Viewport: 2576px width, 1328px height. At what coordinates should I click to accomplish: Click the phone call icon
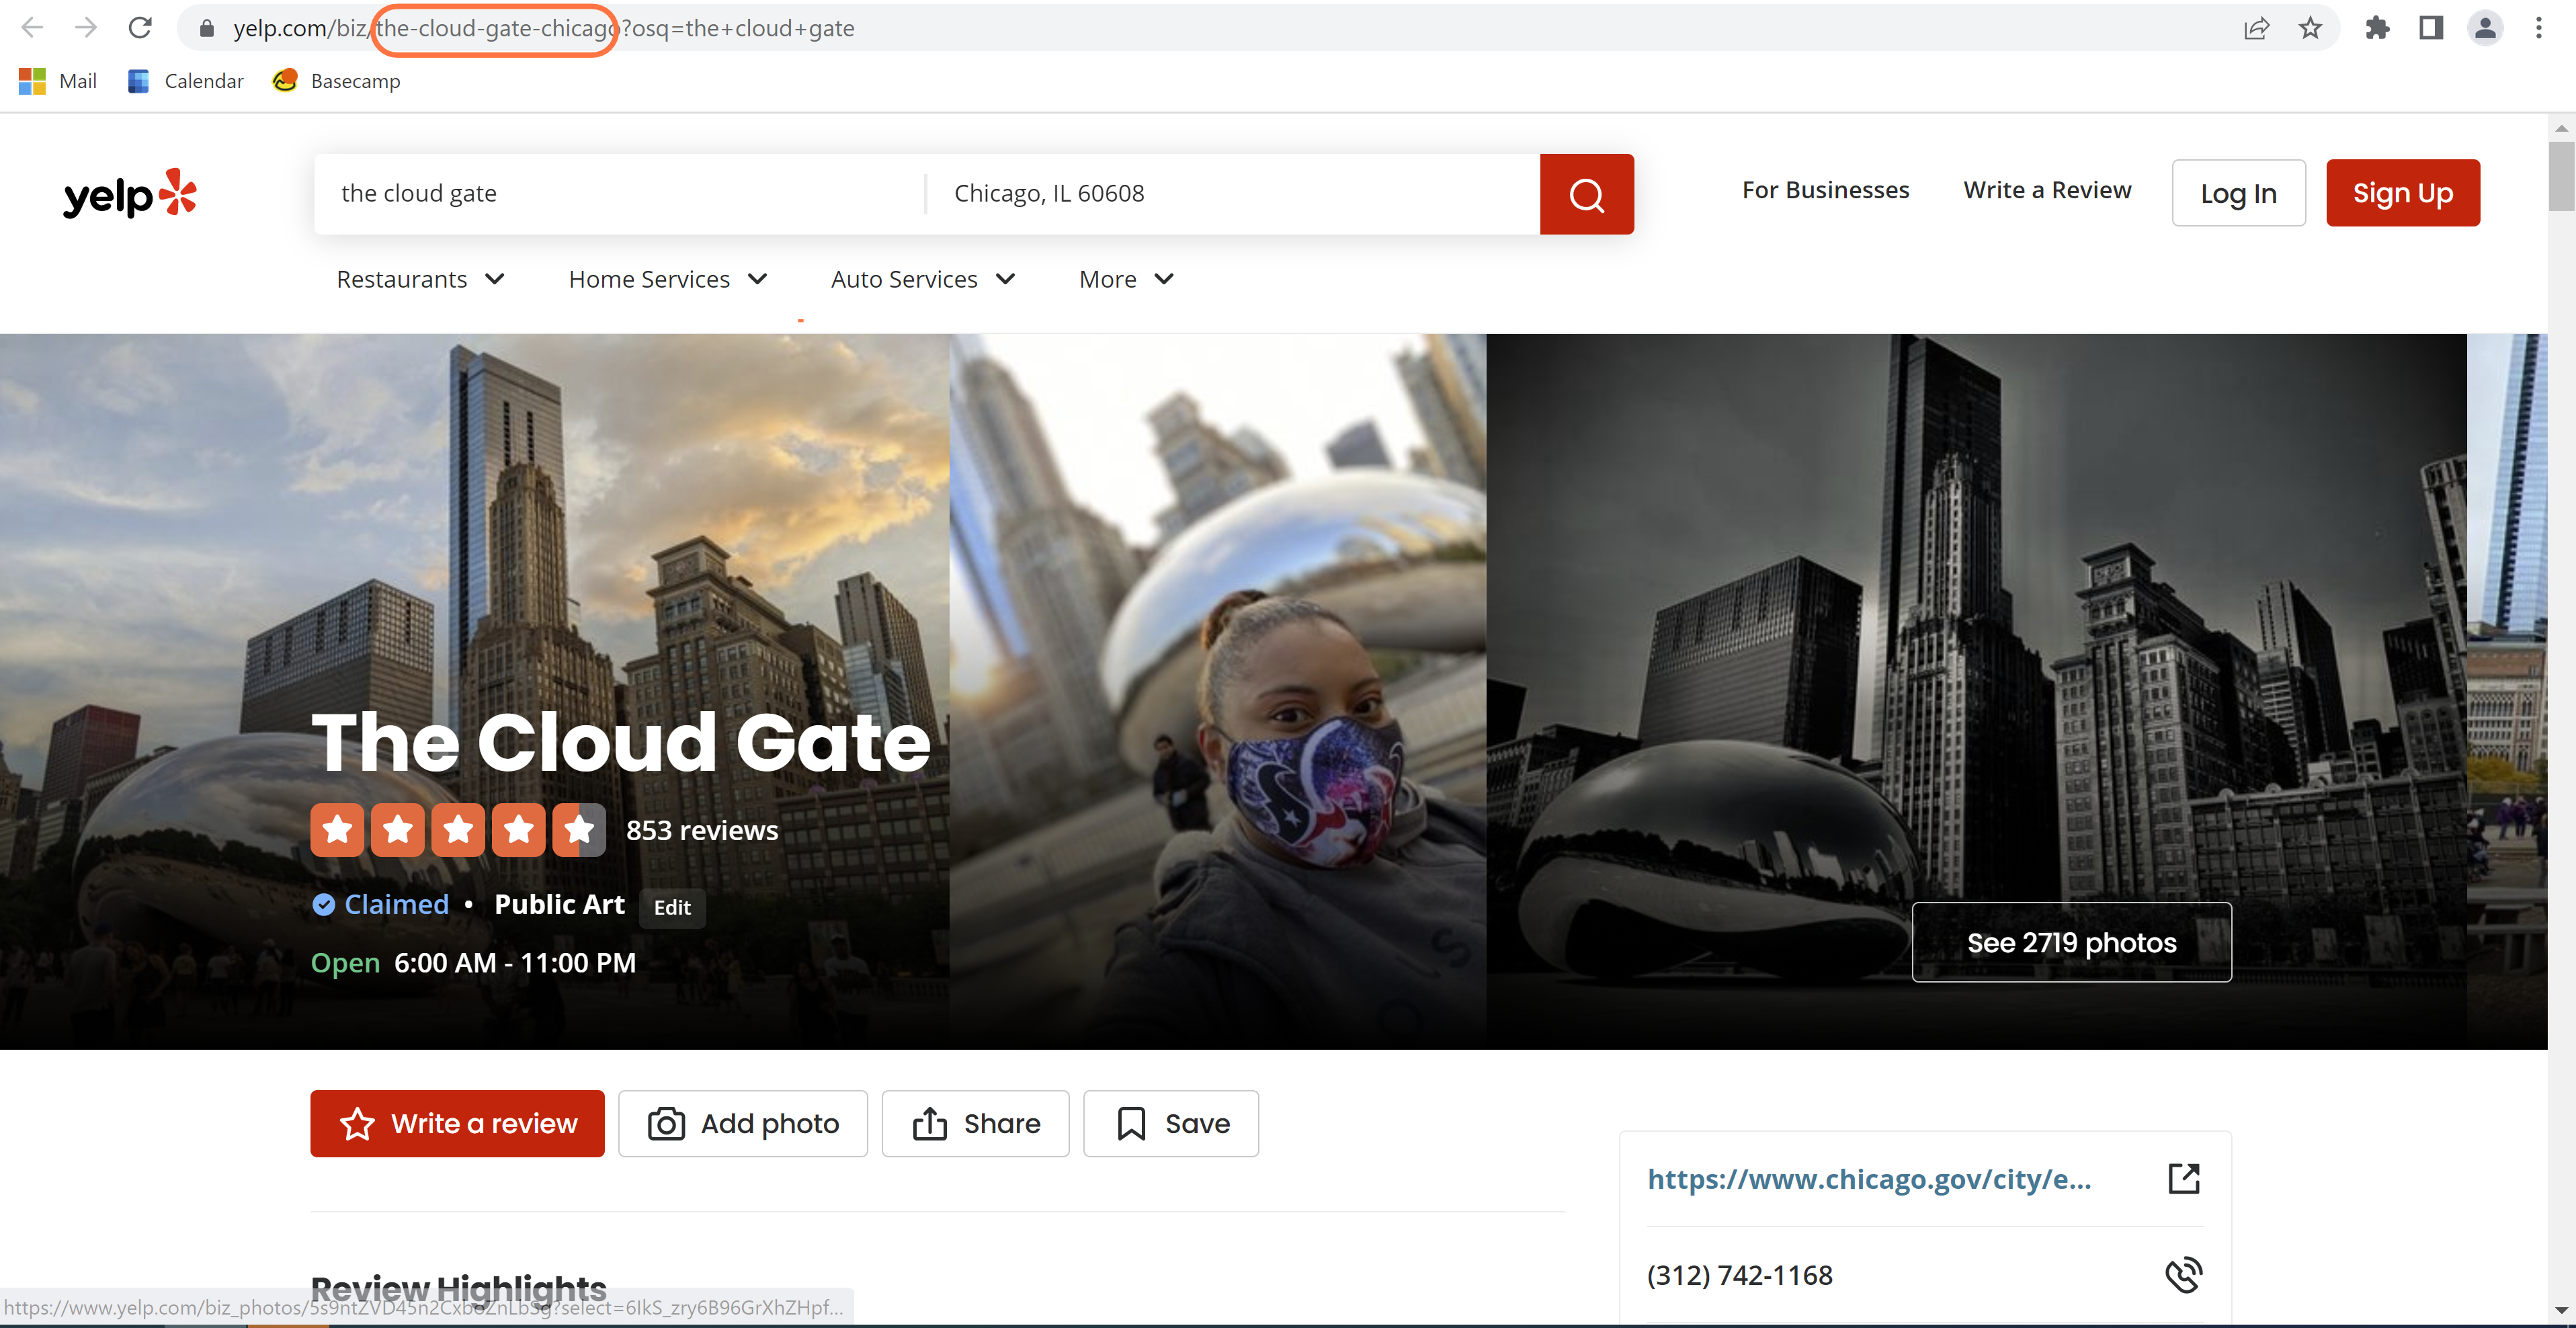(2183, 1274)
